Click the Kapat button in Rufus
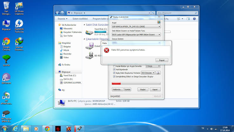Viewport: 234px width, 132px height. [x=155, y=89]
